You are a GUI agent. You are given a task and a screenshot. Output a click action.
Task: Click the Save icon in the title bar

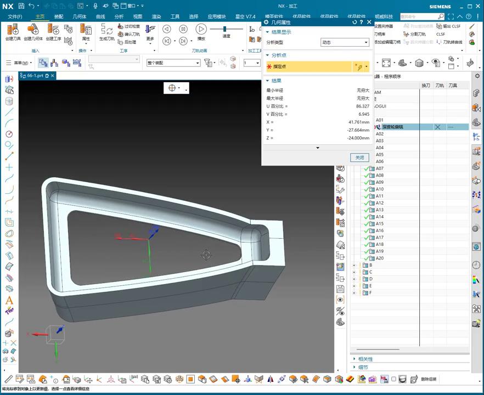tap(21, 6)
